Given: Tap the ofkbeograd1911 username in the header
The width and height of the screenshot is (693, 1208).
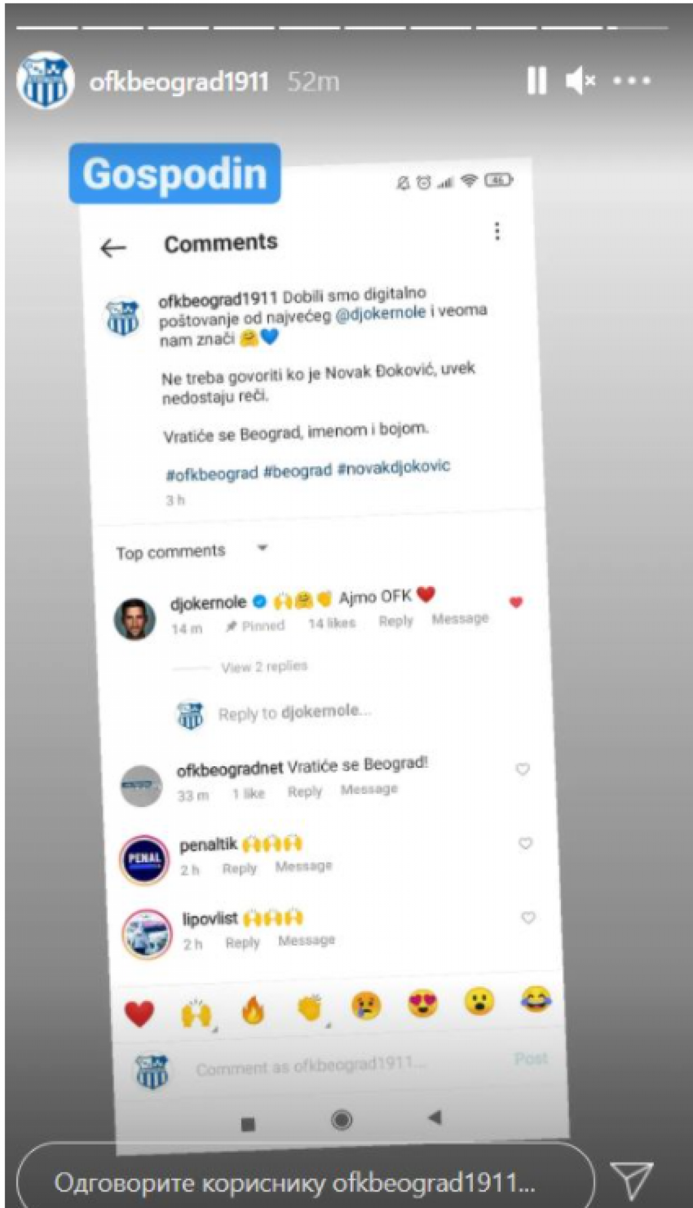Looking at the screenshot, I should [179, 81].
